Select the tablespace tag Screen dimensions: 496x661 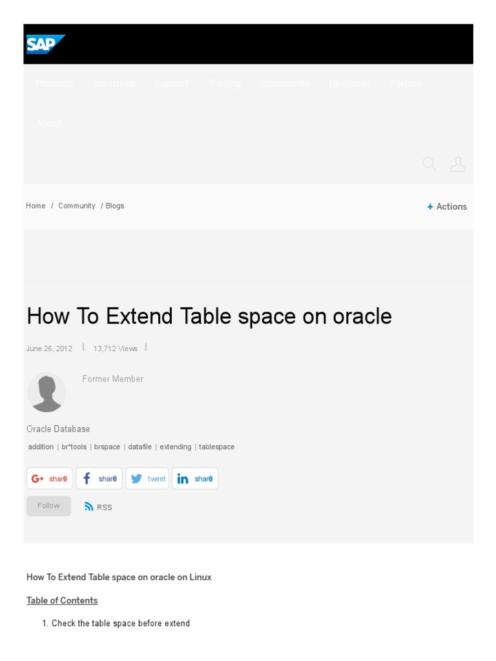[x=217, y=447]
